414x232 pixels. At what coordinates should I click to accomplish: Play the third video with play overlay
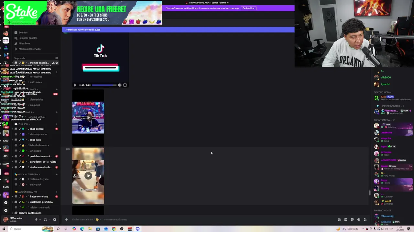88,176
